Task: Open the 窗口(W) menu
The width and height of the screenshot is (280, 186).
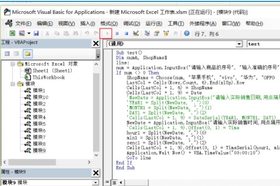Action: (x=231, y=24)
